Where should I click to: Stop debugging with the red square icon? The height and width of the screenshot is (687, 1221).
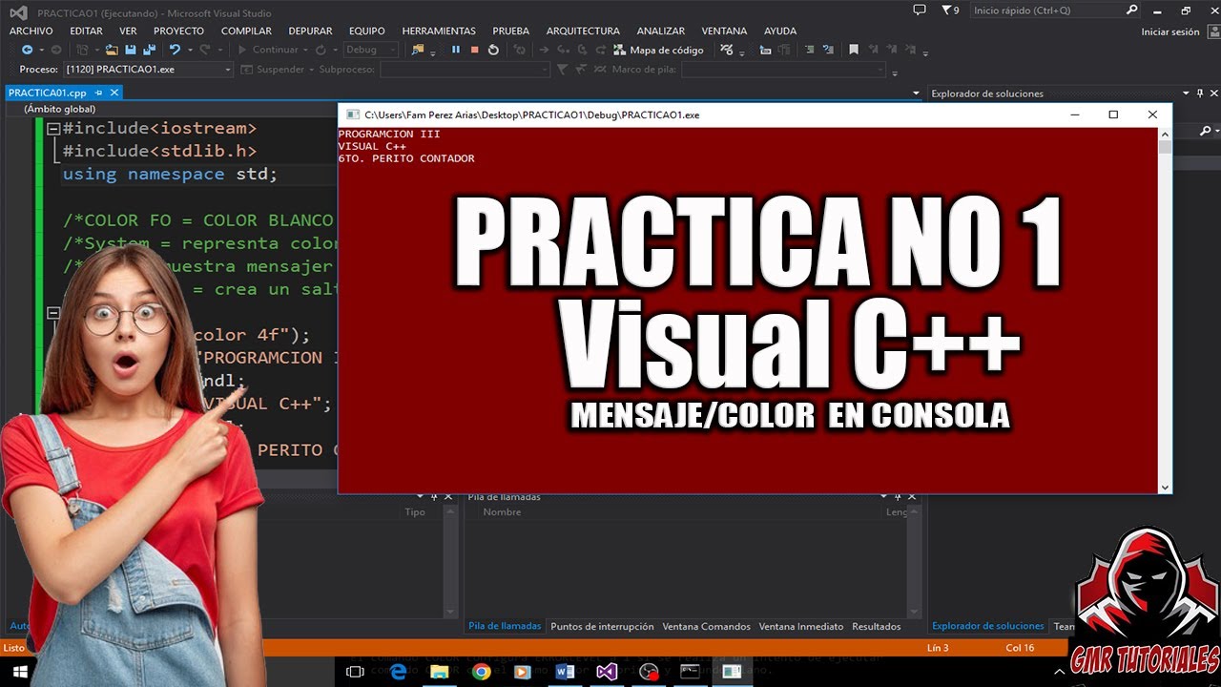[474, 50]
